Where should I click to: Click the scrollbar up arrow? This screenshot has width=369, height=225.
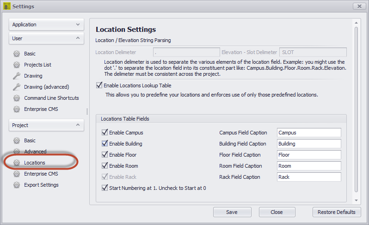[357, 23]
